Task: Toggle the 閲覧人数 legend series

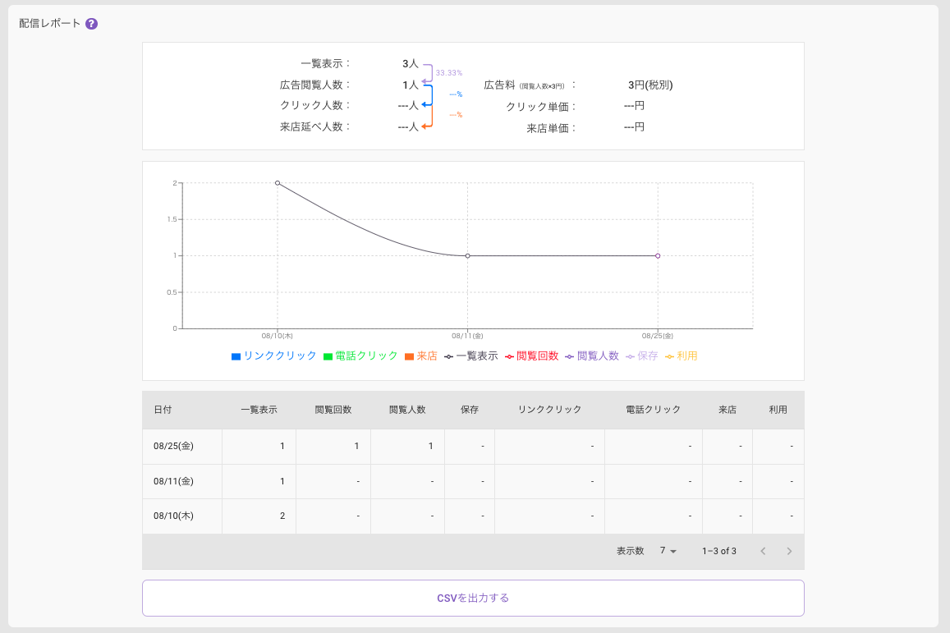Action: pos(592,356)
